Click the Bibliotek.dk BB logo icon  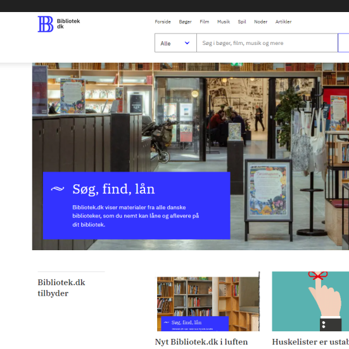pyautogui.click(x=46, y=24)
